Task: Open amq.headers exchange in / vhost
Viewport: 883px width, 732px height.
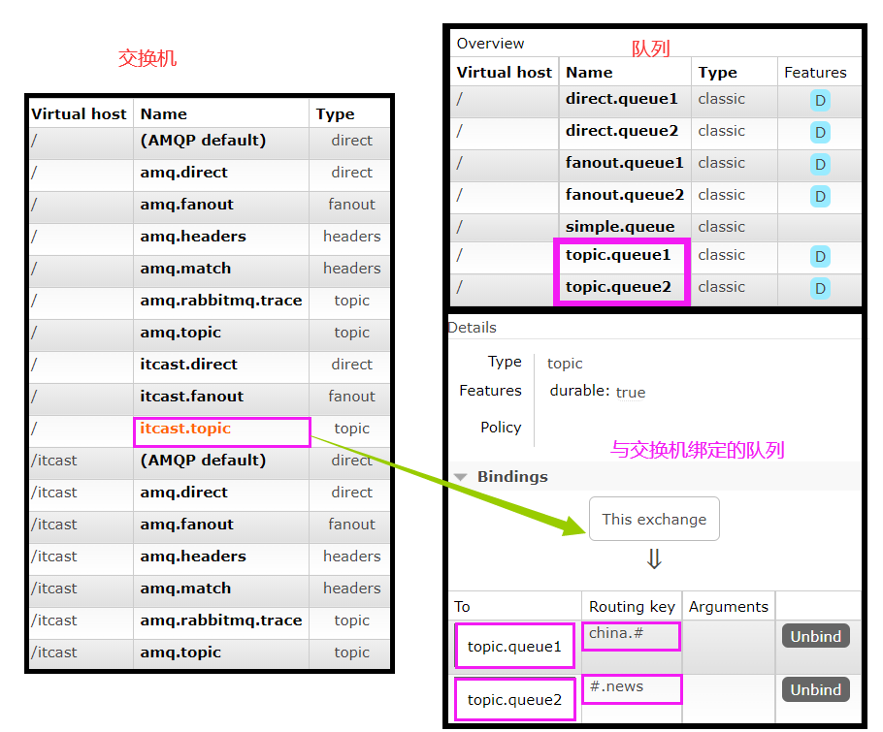Action: 193,237
